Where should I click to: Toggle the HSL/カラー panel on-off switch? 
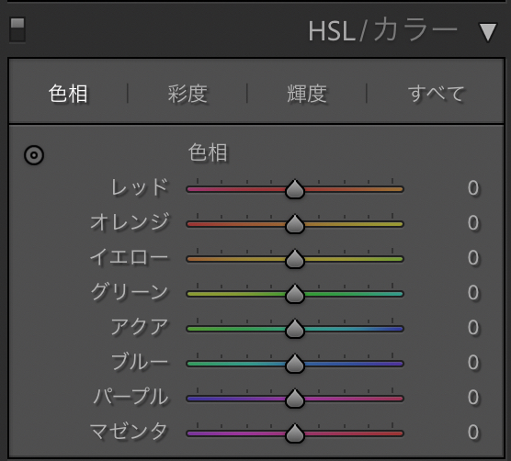pyautogui.click(x=17, y=30)
